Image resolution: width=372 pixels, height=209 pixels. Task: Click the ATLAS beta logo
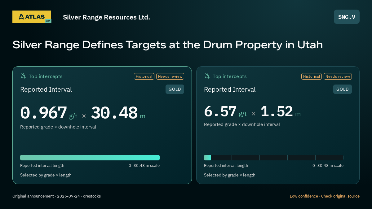click(x=32, y=17)
